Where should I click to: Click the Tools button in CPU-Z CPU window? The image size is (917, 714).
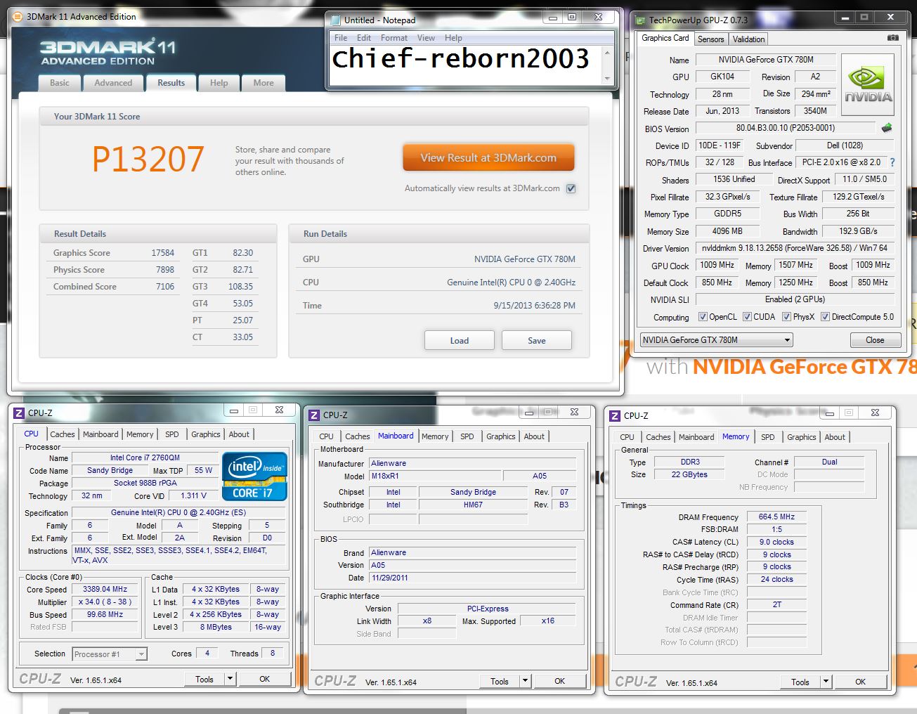204,679
